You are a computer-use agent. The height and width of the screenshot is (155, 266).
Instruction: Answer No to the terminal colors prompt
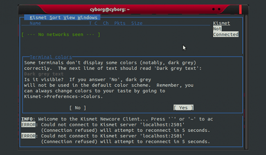point(78,108)
